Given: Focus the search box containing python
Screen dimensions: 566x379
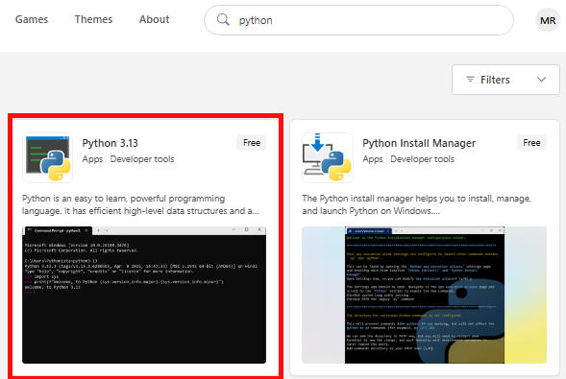Looking at the screenshot, I should pyautogui.click(x=358, y=20).
